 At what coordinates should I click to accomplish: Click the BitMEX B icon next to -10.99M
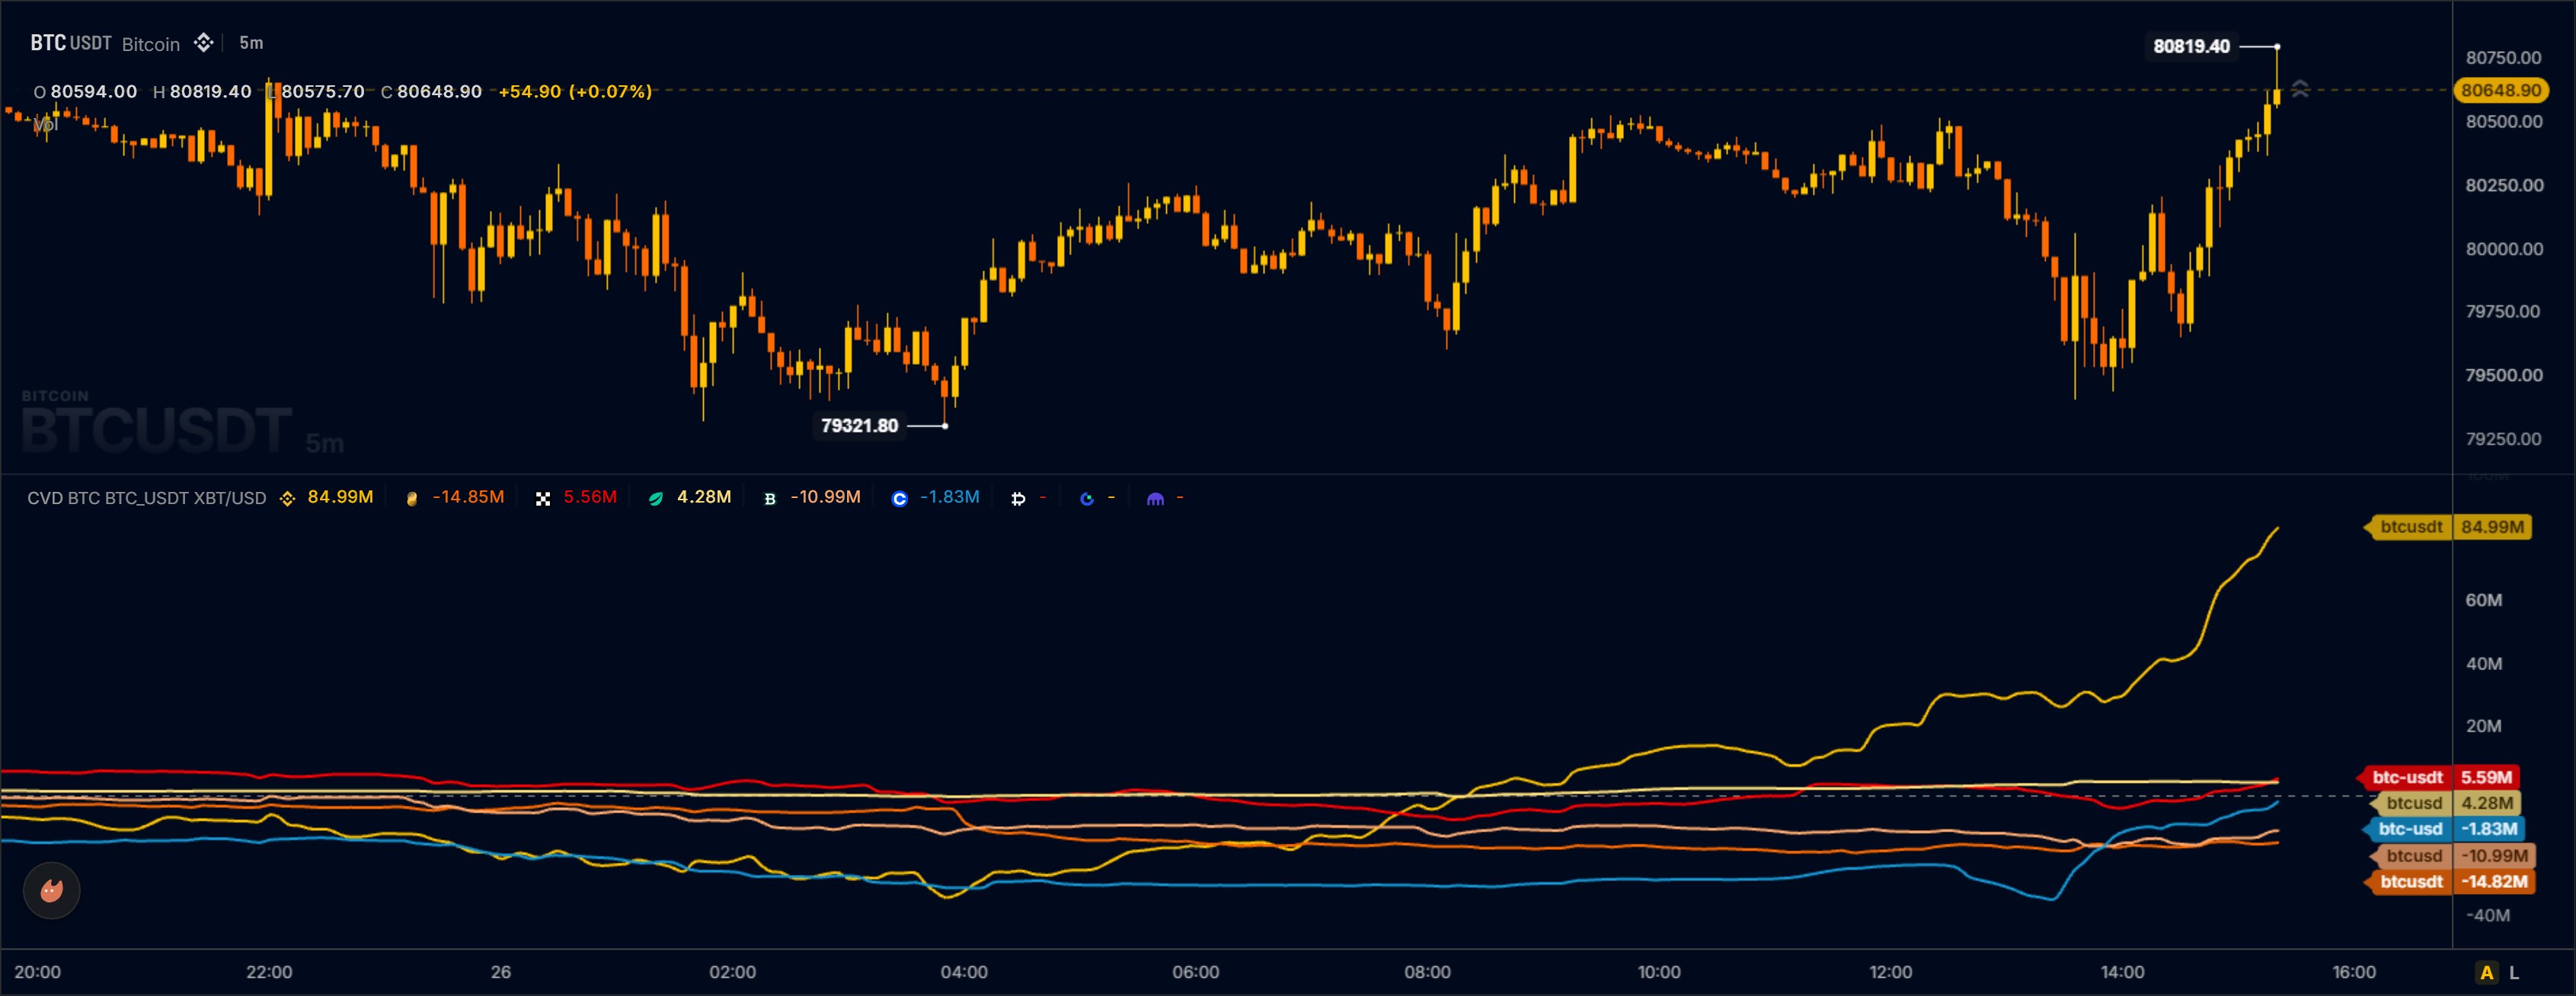769,498
